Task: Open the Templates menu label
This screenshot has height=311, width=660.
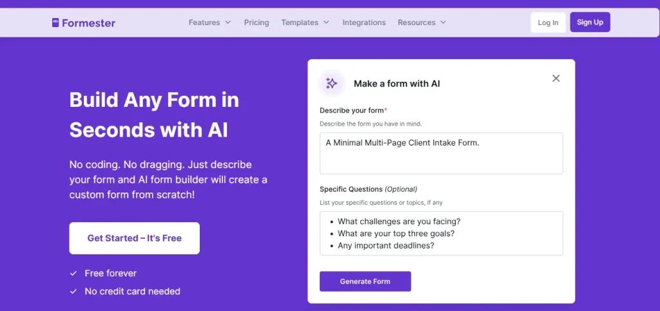Action: (300, 23)
